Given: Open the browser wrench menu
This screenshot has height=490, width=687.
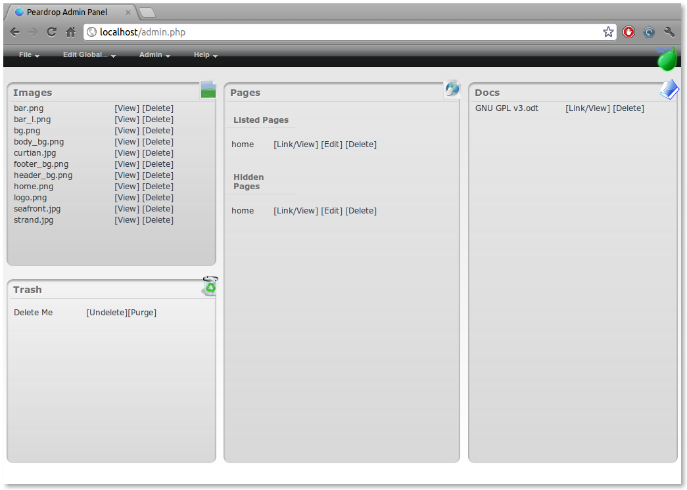Looking at the screenshot, I should tap(669, 32).
